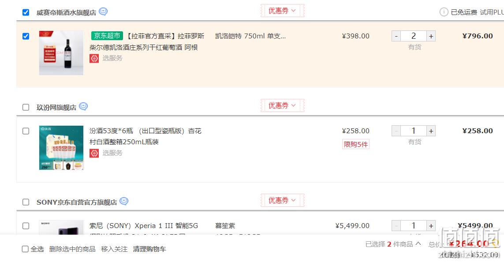The width and height of the screenshot is (504, 262).
Task: Click the red 选服务 icon under the 汾酒 item
Action: 94,153
